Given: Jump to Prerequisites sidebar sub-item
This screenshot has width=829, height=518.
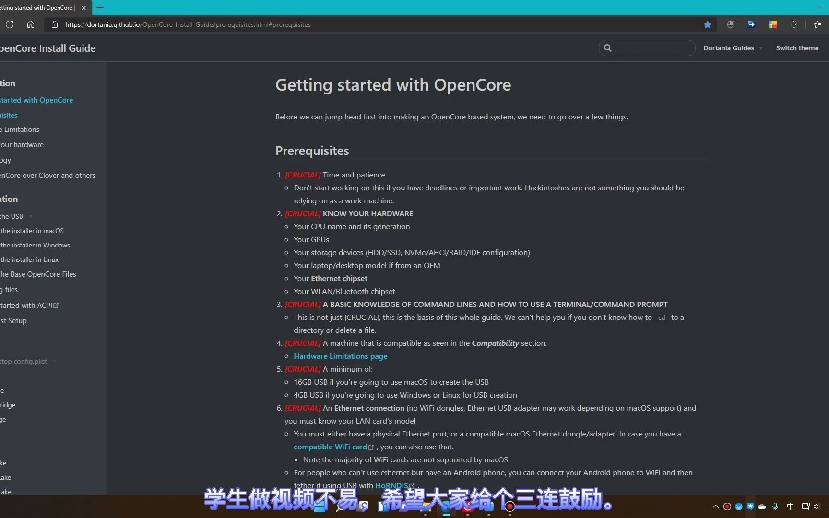Looking at the screenshot, I should (x=9, y=115).
